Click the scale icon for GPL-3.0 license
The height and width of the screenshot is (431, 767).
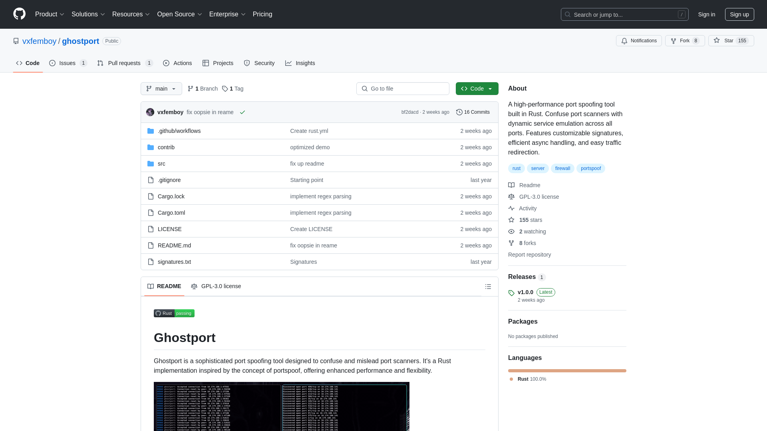click(511, 196)
